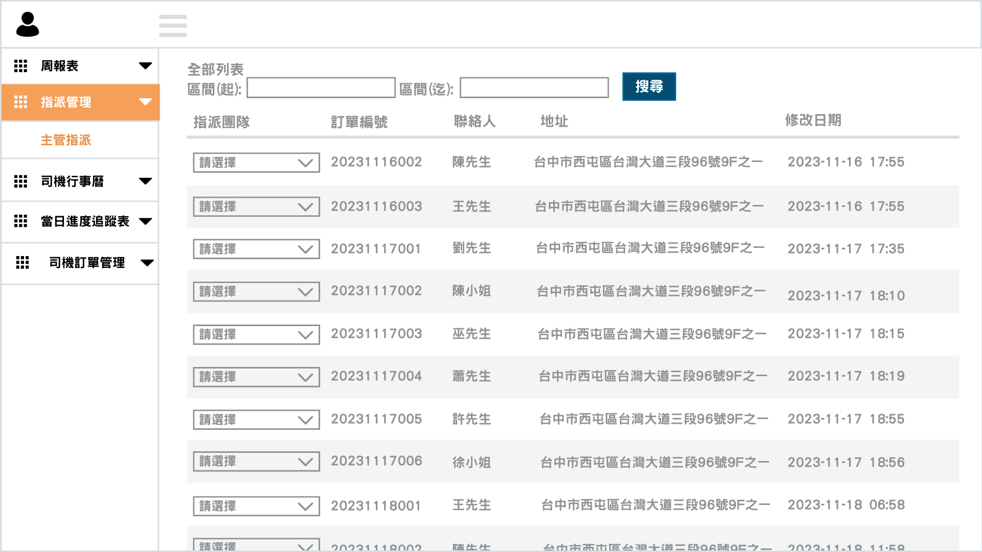Open team dropdown for order 20231117004
The width and height of the screenshot is (982, 552).
click(x=256, y=377)
